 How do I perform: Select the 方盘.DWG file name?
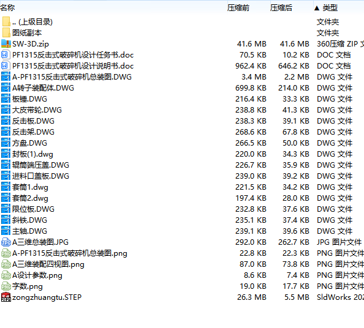coord(29,143)
